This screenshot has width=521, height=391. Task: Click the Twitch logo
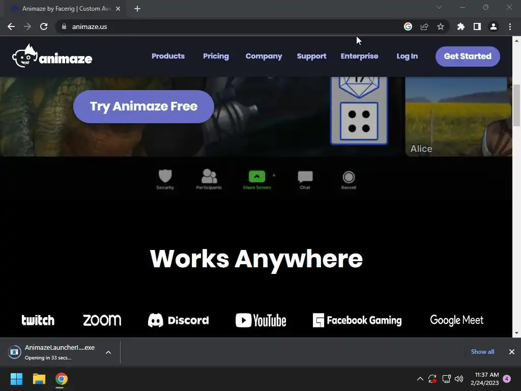[38, 320]
